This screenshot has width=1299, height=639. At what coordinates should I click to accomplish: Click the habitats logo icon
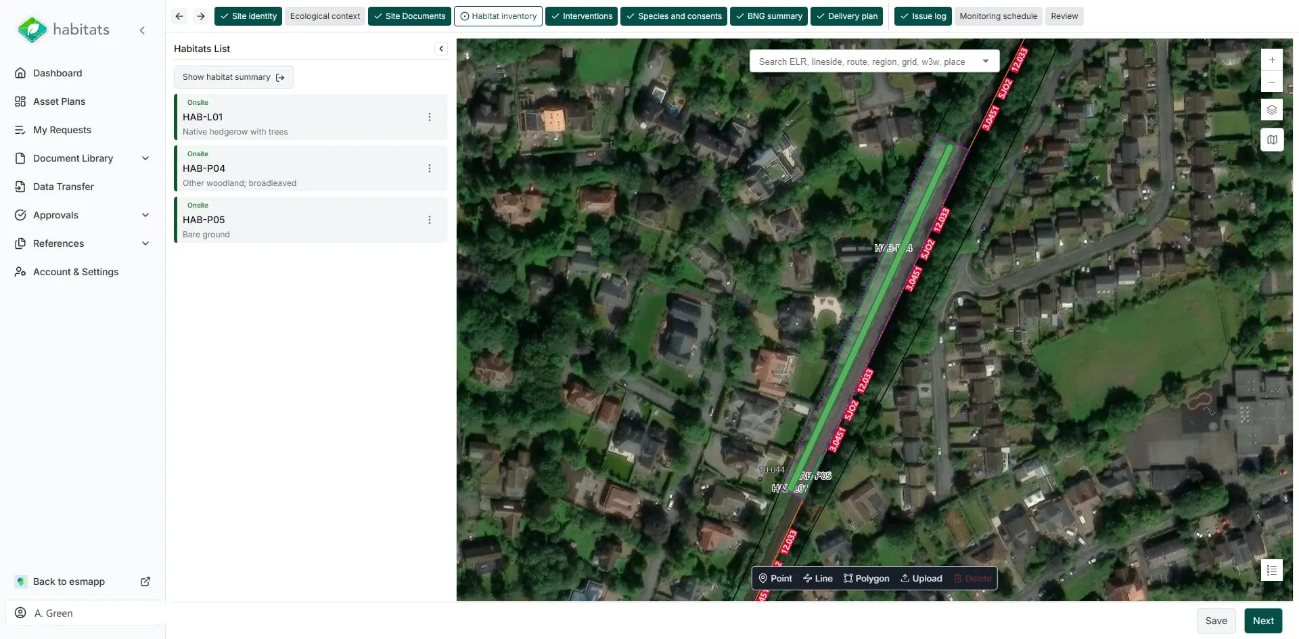click(32, 30)
